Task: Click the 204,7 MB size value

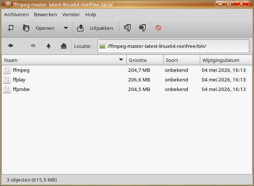Action: tap(139, 70)
